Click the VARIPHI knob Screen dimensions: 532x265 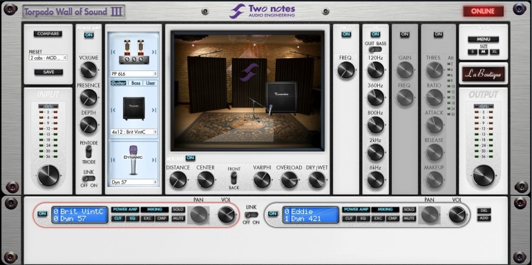pyautogui.click(x=262, y=179)
